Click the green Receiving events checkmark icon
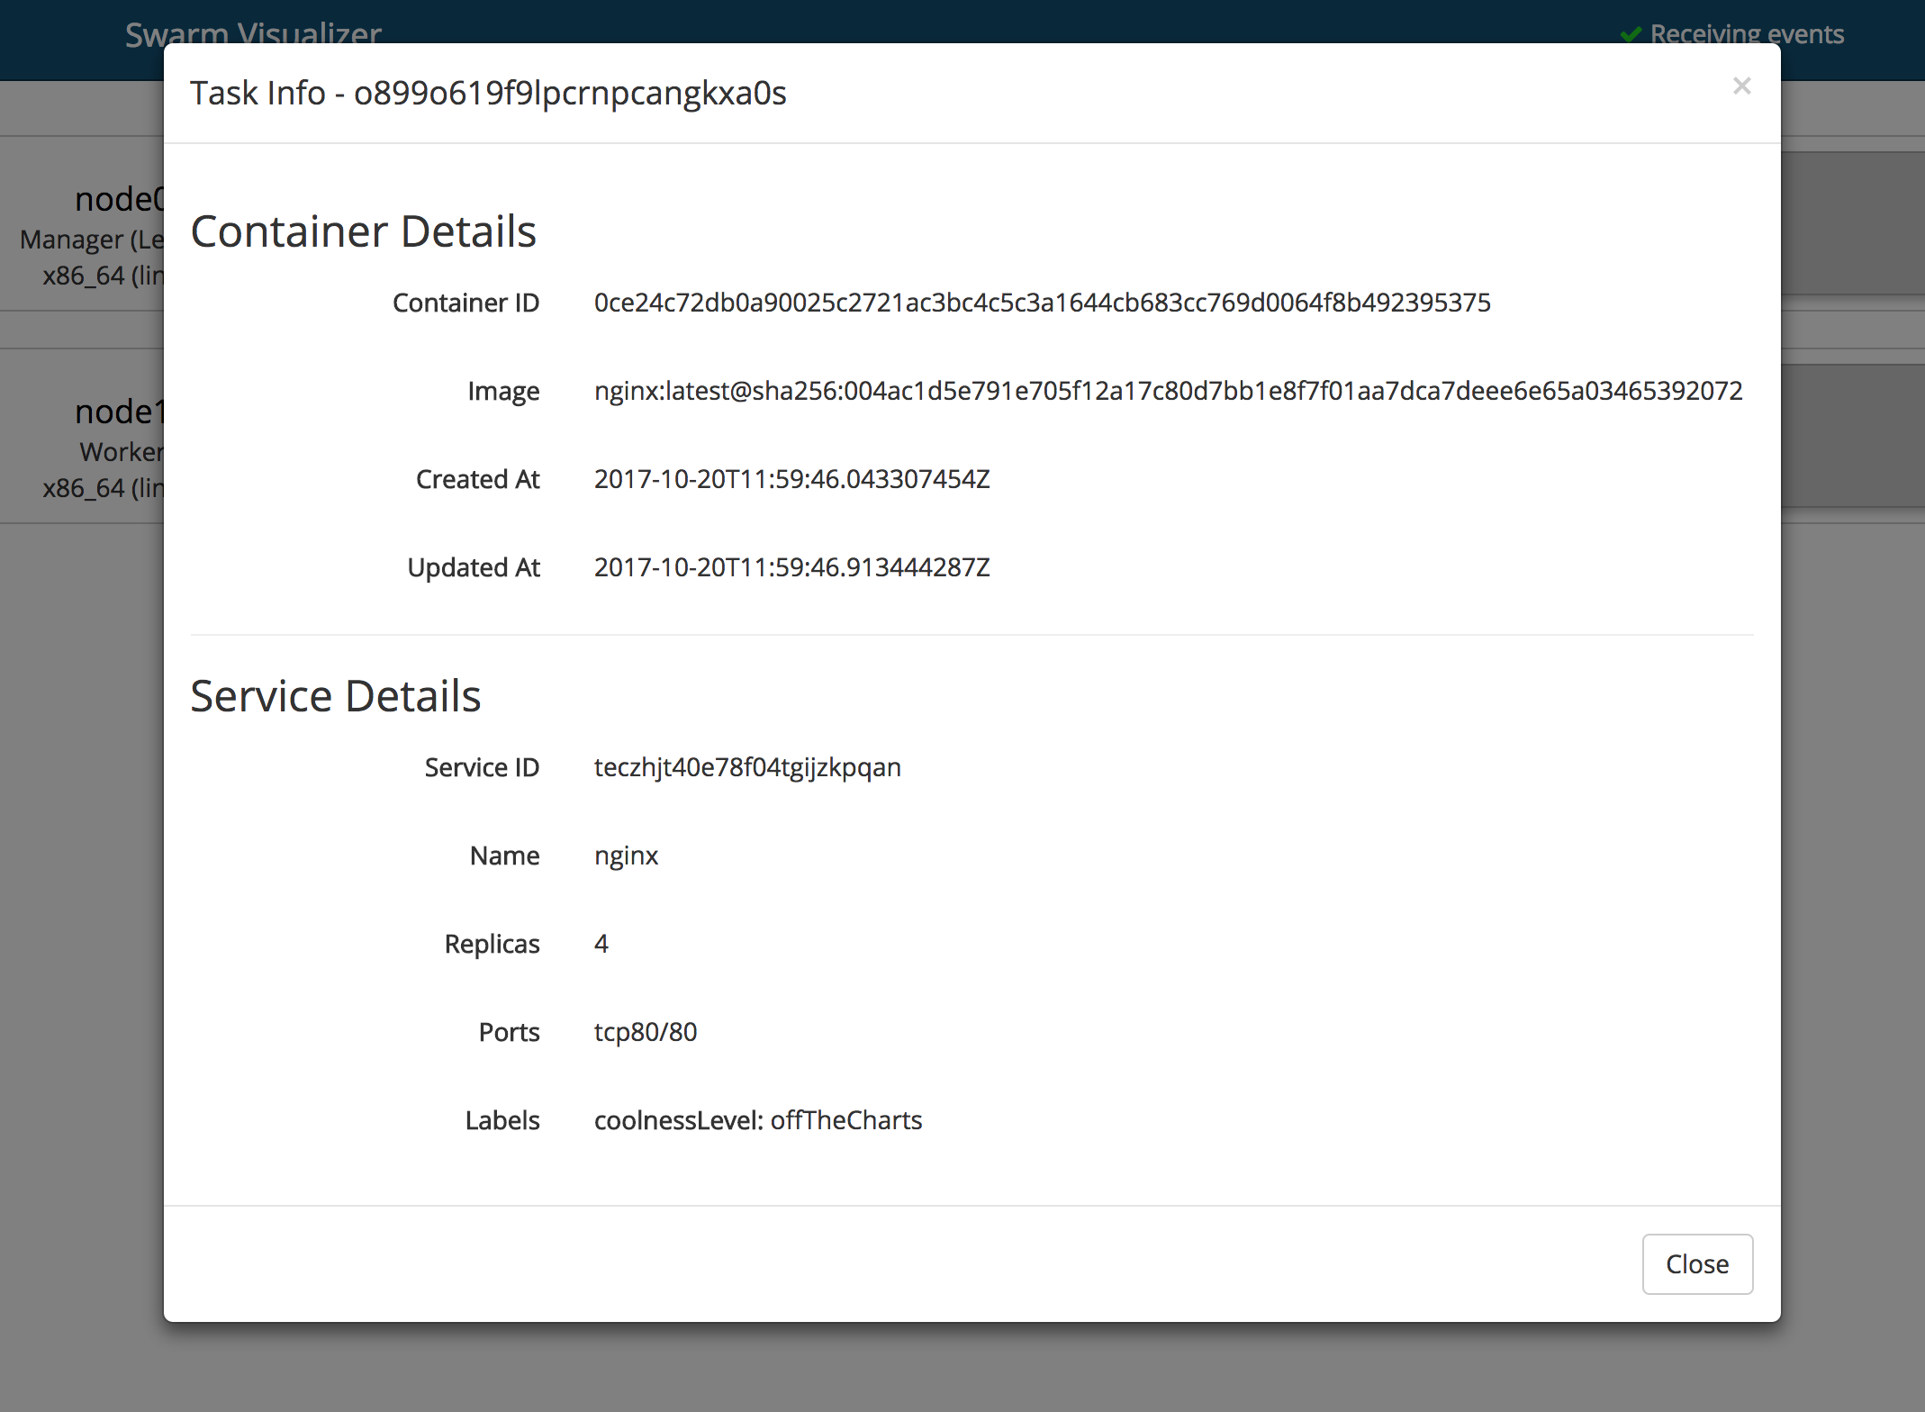The height and width of the screenshot is (1412, 1925). click(1630, 35)
